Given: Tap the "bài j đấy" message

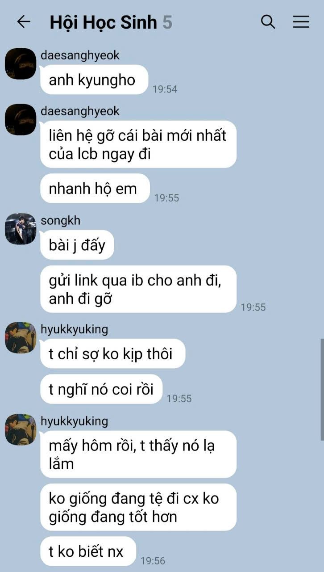Looking at the screenshot, I should 77,245.
